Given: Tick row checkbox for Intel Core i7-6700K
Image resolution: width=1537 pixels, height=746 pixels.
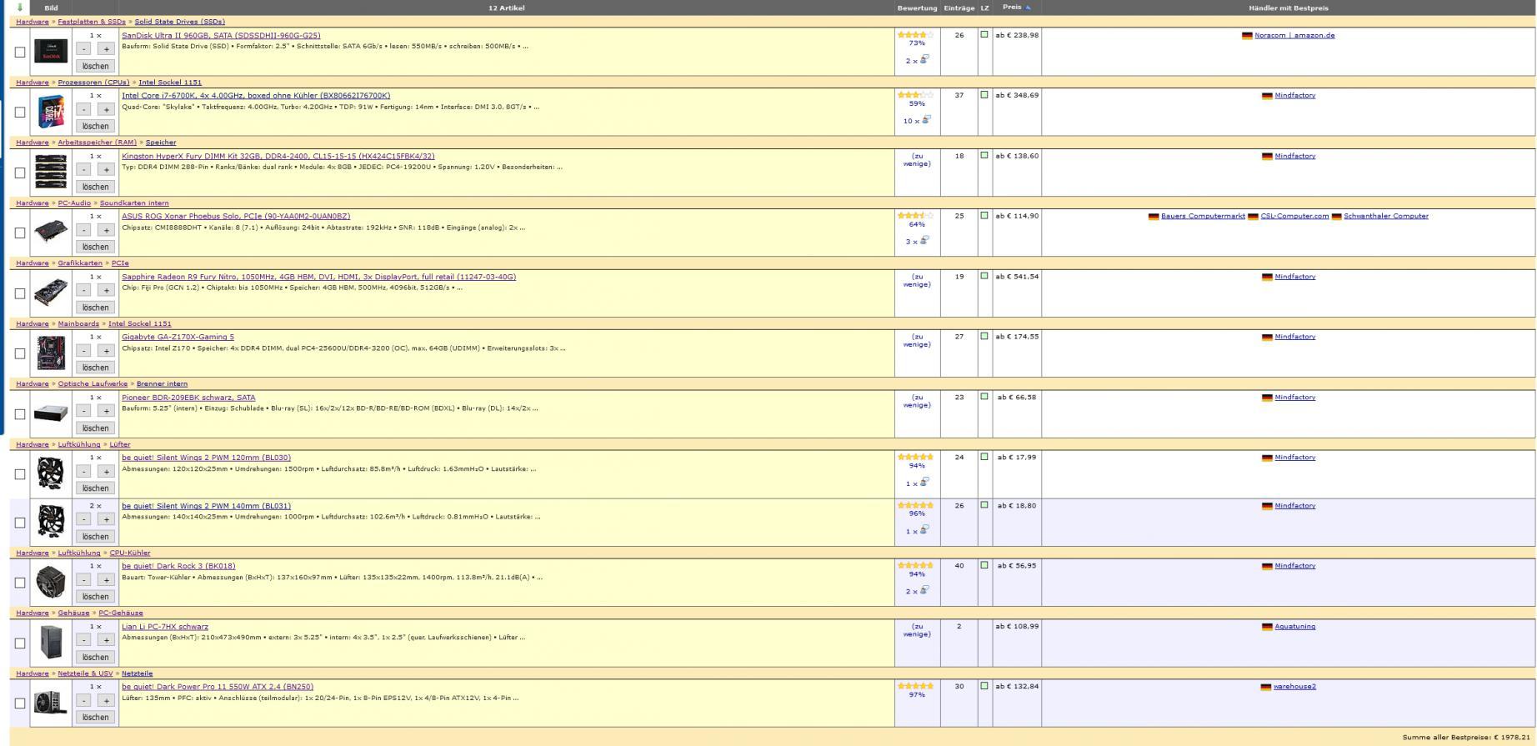Looking at the screenshot, I should (20, 112).
